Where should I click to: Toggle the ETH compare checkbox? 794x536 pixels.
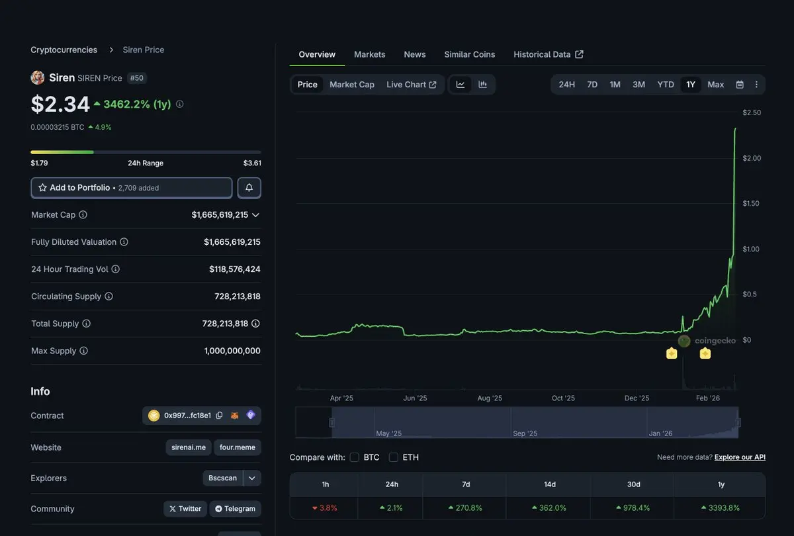click(x=394, y=457)
